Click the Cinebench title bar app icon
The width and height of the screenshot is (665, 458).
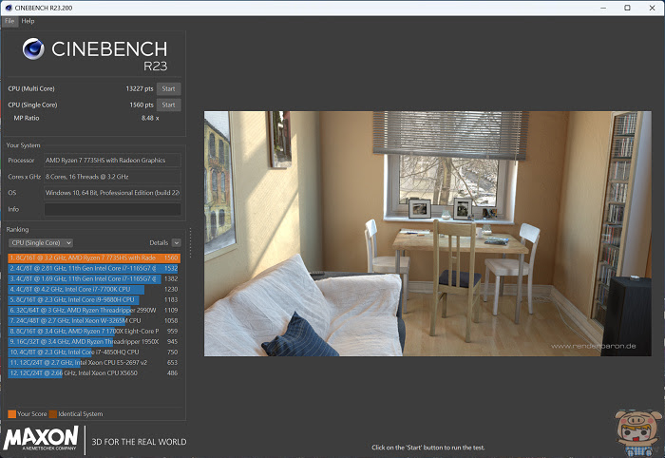point(8,8)
